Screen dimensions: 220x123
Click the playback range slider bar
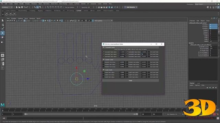pyautogui.click(x=81, y=114)
